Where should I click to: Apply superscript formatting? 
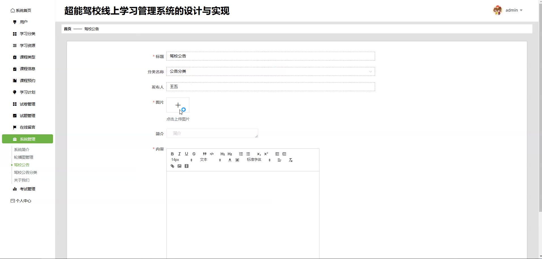click(266, 154)
